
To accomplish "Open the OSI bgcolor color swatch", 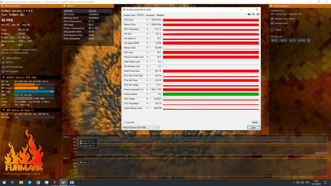I will point(308,40).
